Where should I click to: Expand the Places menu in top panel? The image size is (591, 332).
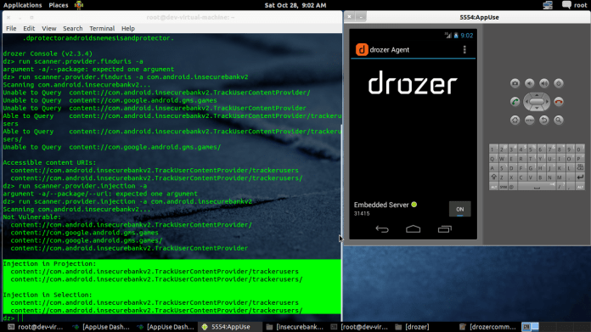(x=59, y=5)
